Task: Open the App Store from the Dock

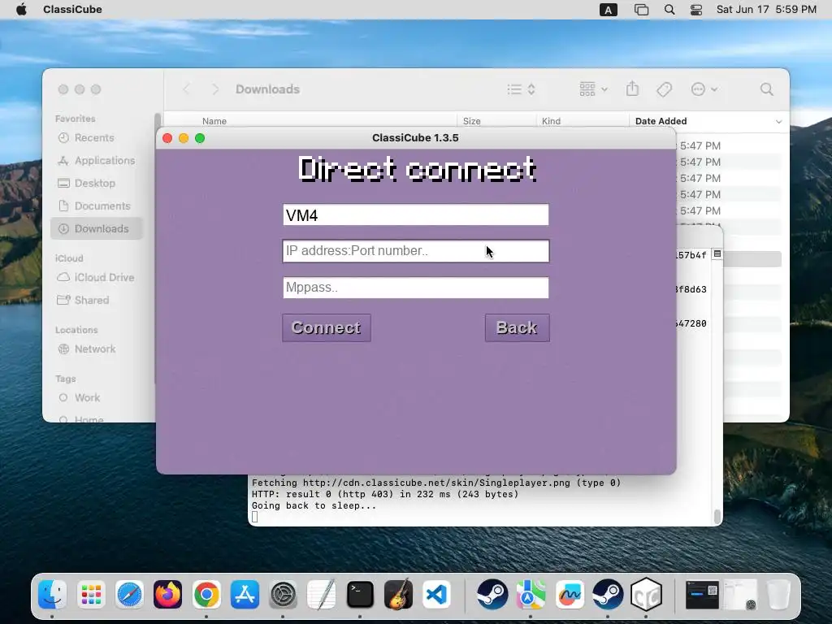Action: (x=245, y=594)
